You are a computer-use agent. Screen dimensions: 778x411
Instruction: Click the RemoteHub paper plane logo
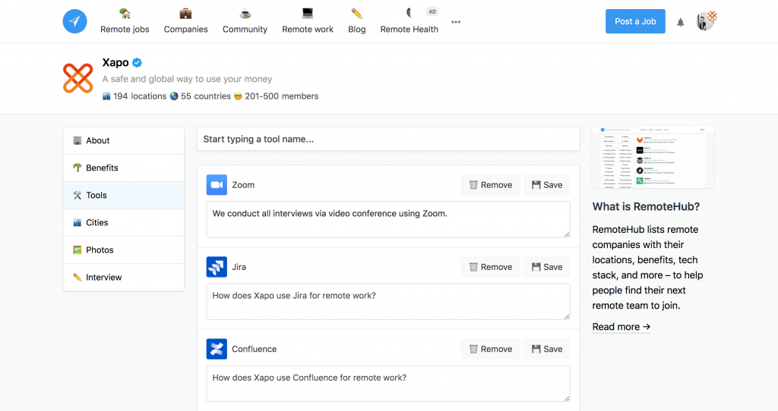coord(74,21)
